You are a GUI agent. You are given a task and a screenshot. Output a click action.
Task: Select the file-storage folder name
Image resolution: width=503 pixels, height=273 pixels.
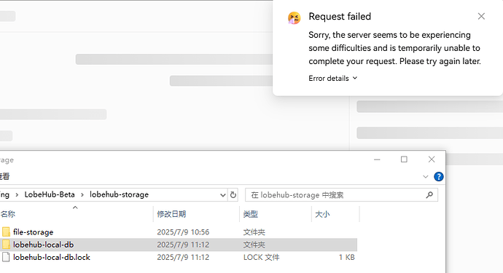(33, 232)
